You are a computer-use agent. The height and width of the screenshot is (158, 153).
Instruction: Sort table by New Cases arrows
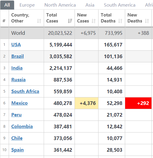pyautogui.click(x=94, y=21)
